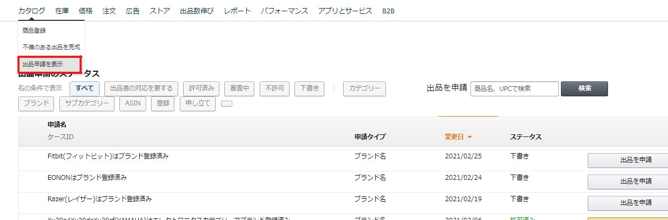Viewport: 668px width, 220px height.
Task: Expand the カテゴリー filter
Action: 364,88
